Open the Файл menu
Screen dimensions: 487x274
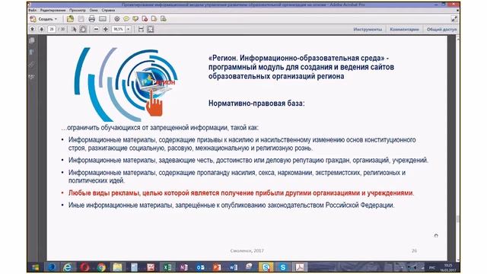click(x=32, y=10)
